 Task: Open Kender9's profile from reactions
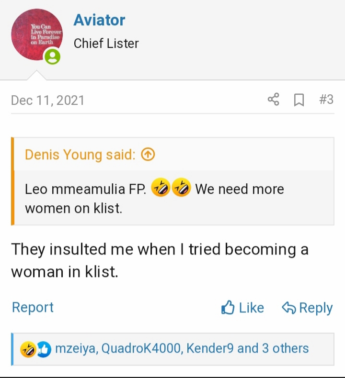[210, 348]
